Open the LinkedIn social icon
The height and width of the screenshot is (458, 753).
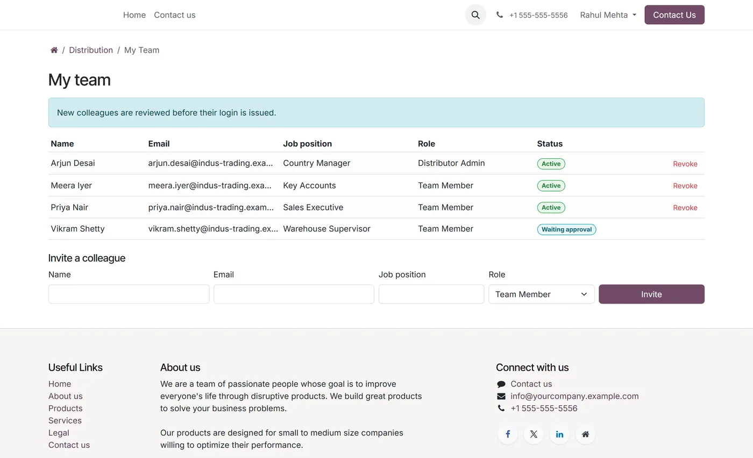click(559, 434)
